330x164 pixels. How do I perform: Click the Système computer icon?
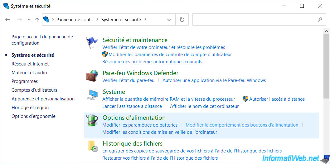click(x=92, y=95)
